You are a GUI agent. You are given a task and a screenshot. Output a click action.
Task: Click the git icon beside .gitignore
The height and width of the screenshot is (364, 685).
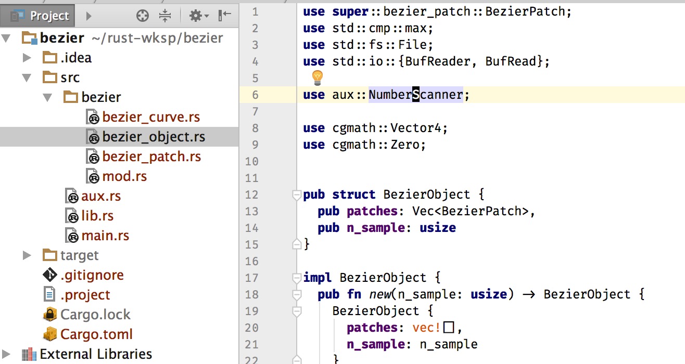(x=50, y=275)
